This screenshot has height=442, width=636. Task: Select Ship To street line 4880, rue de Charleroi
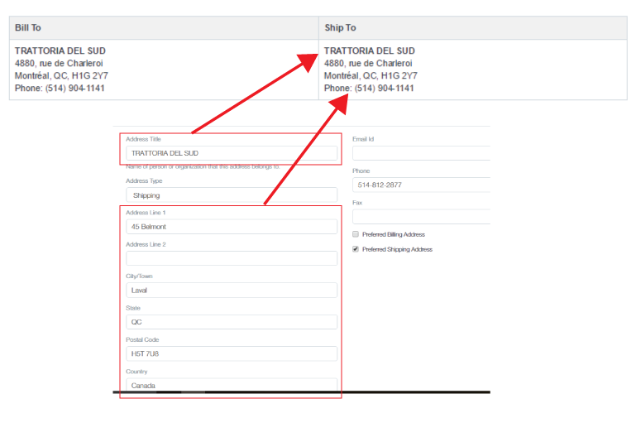(368, 63)
